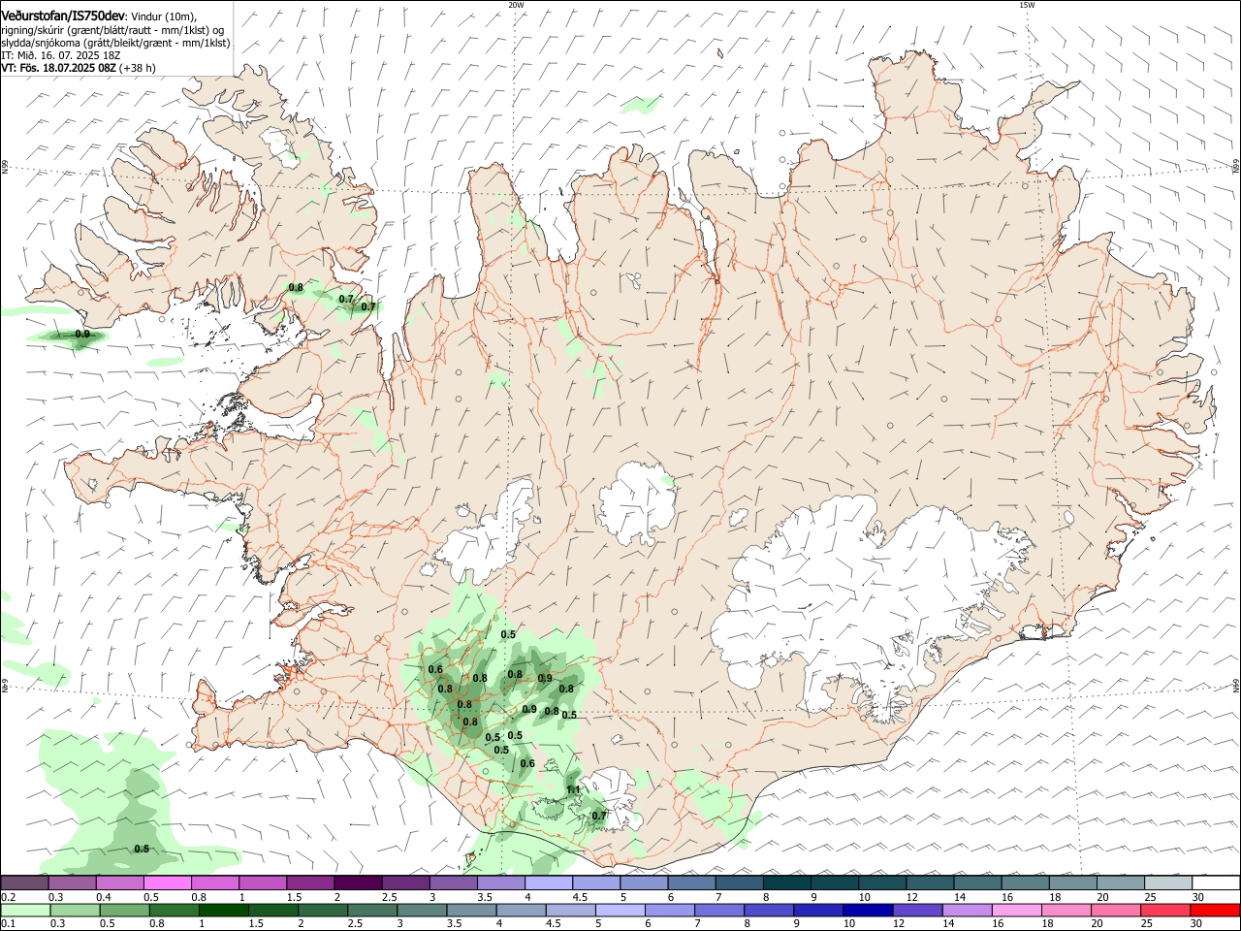Pick the pink swatch labeled 18 in bottom legend row
Image resolution: width=1241 pixels, height=931 pixels.
point(1066,911)
